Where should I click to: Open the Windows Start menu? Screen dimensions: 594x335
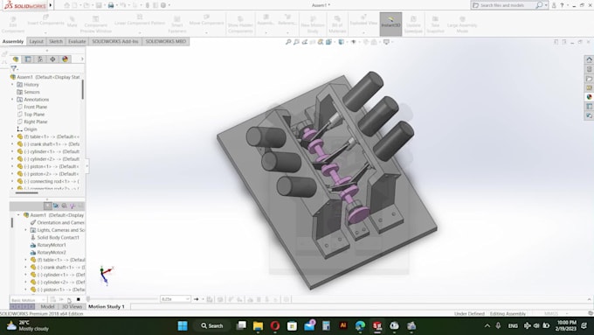tap(183, 326)
